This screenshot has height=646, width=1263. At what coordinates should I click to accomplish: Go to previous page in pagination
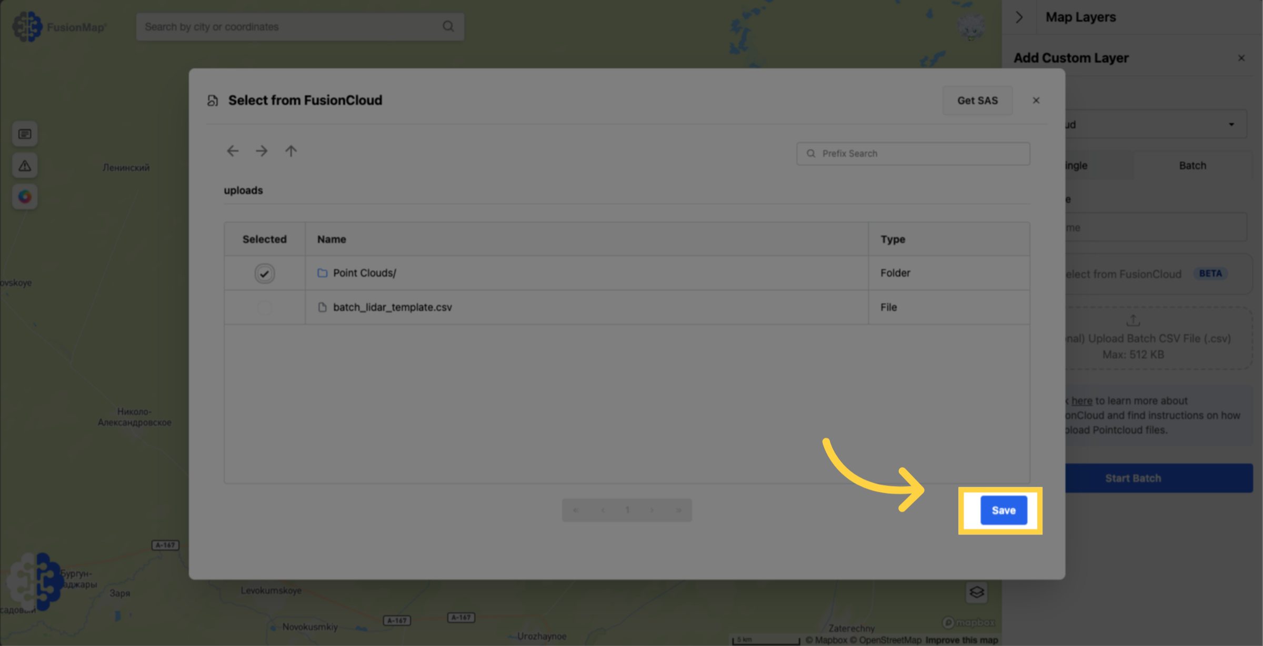[603, 510]
